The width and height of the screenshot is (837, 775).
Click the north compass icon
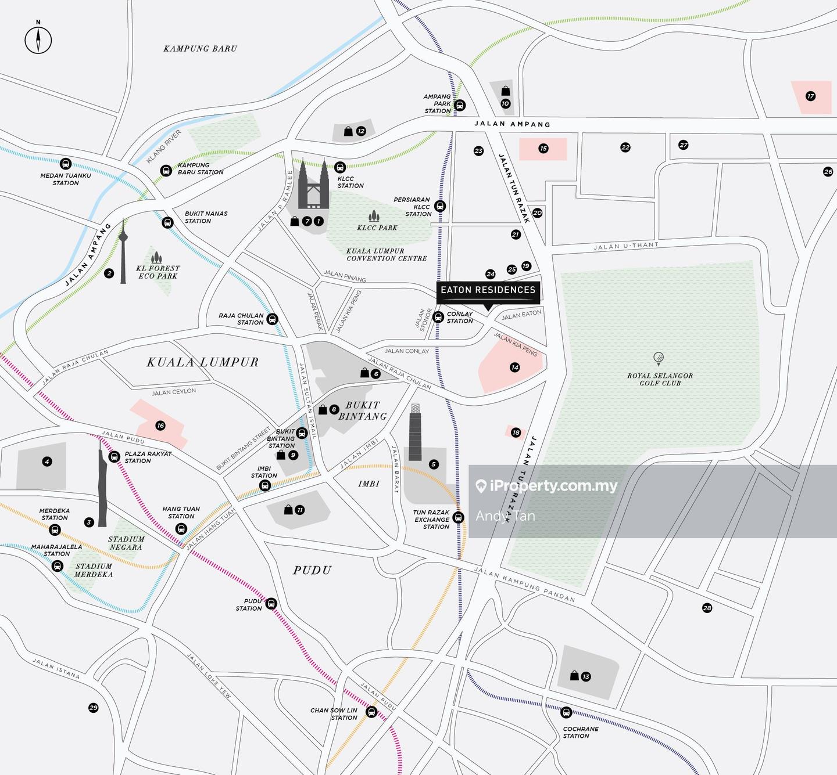pyautogui.click(x=38, y=40)
